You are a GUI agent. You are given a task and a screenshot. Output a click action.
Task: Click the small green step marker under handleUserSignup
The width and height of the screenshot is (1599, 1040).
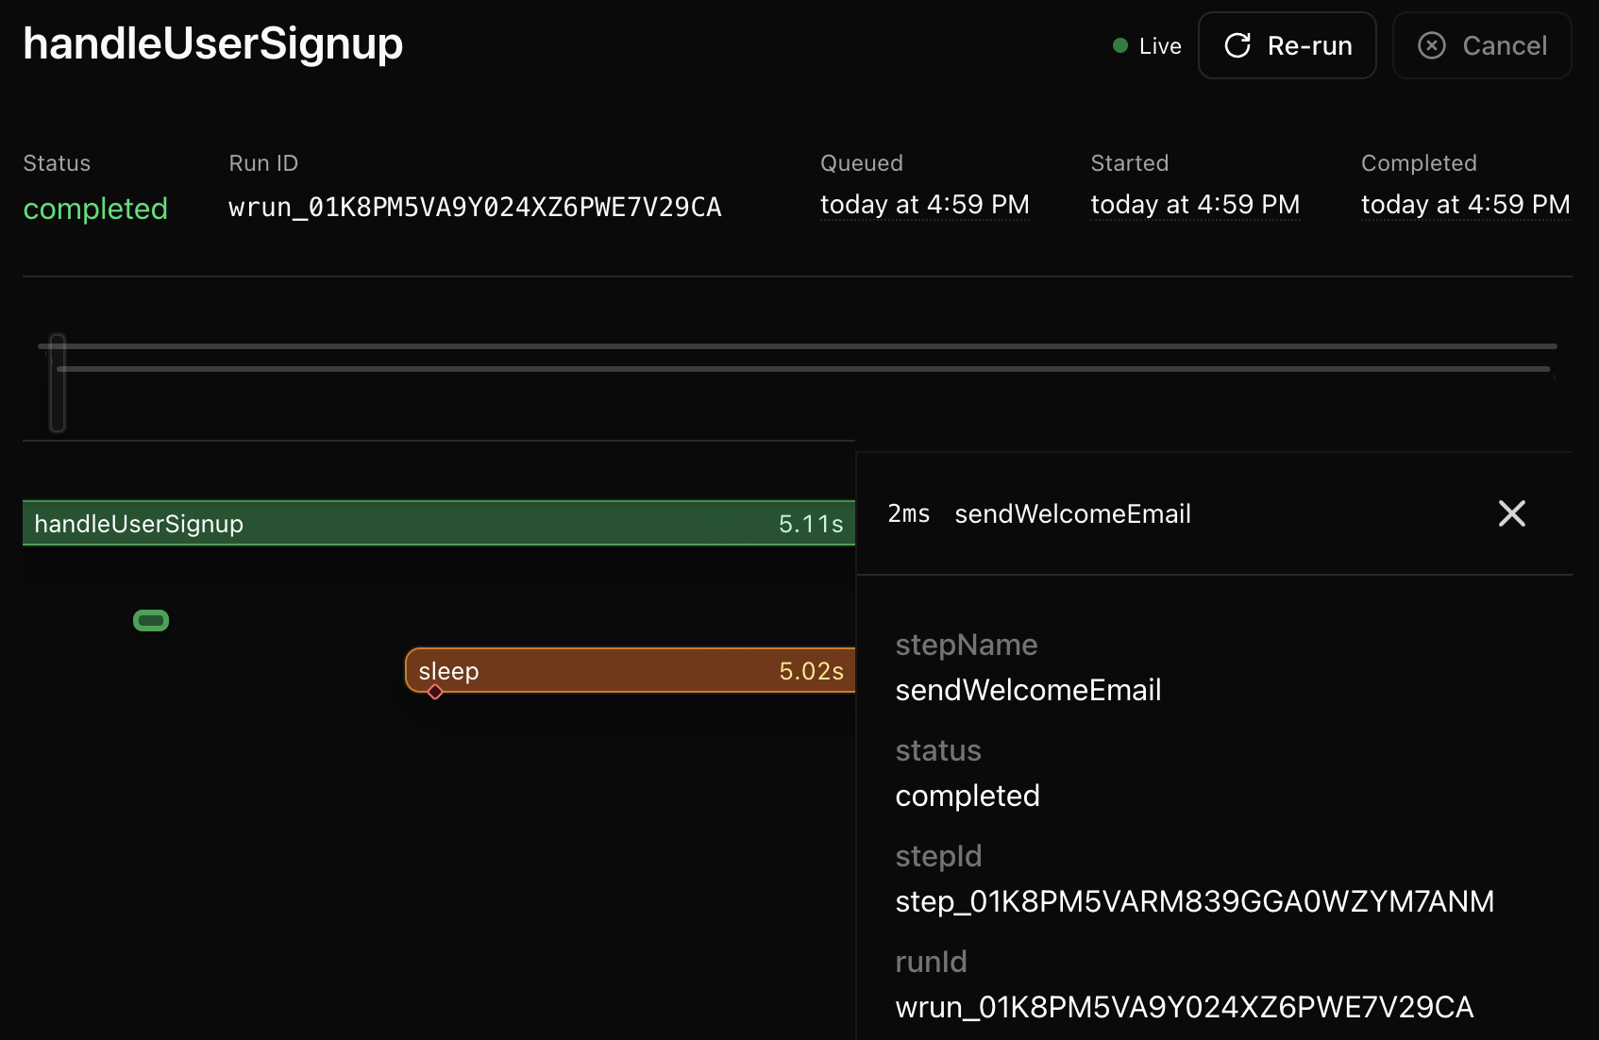[151, 620]
